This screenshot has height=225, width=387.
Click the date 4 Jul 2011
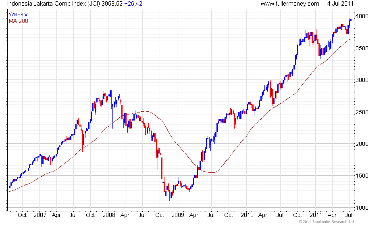tap(340, 4)
